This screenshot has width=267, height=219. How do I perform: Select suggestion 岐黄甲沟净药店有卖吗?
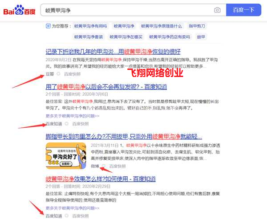point(170,37)
